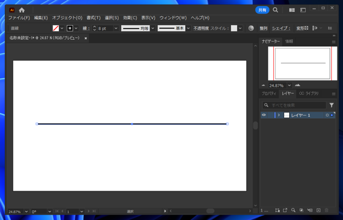
Task: Open the rotation angle 0° dropdown
Action: point(50,211)
